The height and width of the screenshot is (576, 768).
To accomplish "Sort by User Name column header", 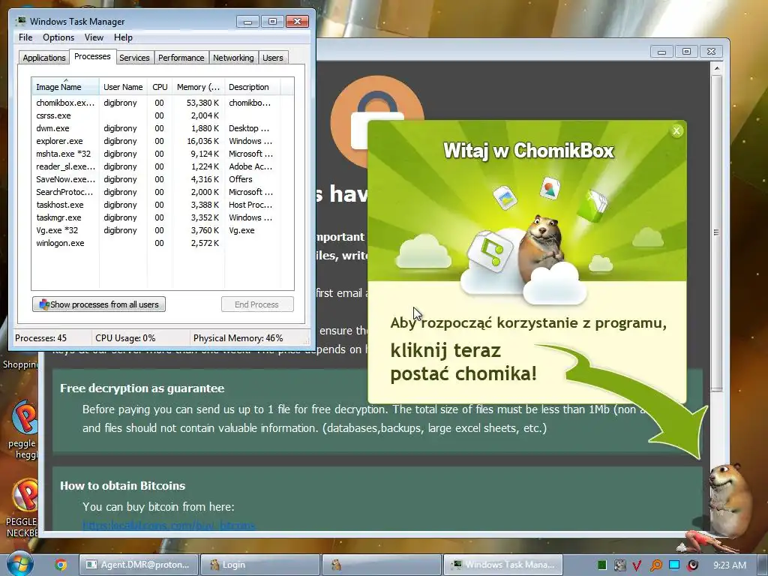I will tap(123, 87).
